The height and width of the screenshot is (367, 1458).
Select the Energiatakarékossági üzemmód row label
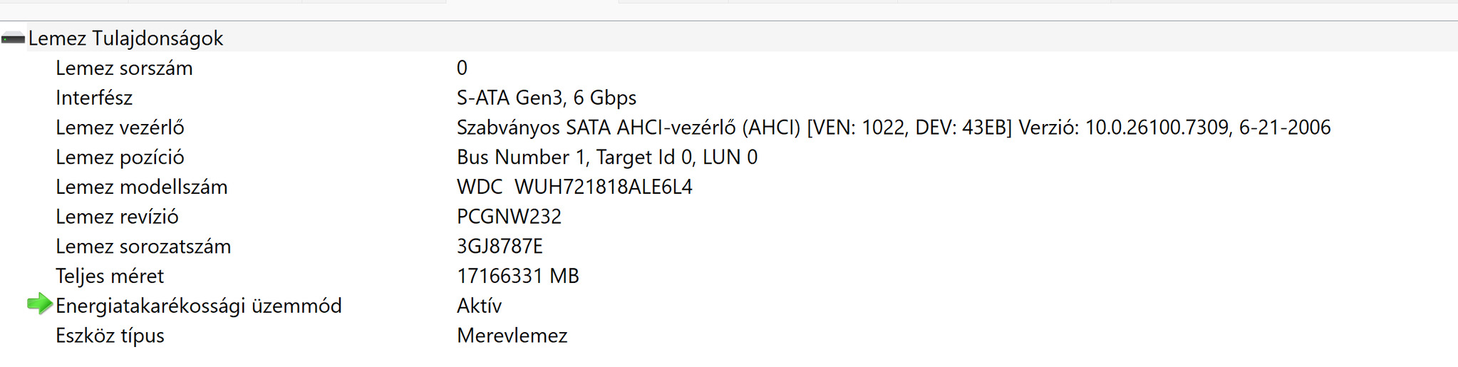tap(199, 306)
